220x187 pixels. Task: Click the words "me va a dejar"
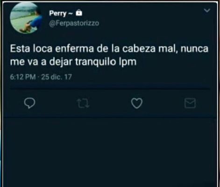click(x=42, y=62)
